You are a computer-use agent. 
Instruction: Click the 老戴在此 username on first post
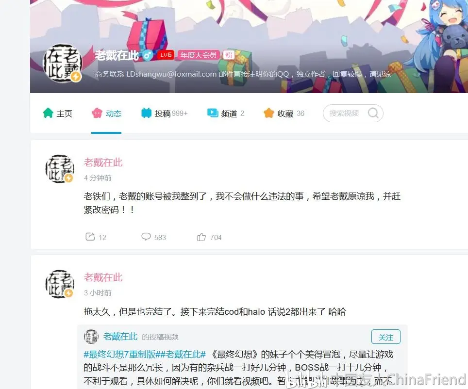103,162
